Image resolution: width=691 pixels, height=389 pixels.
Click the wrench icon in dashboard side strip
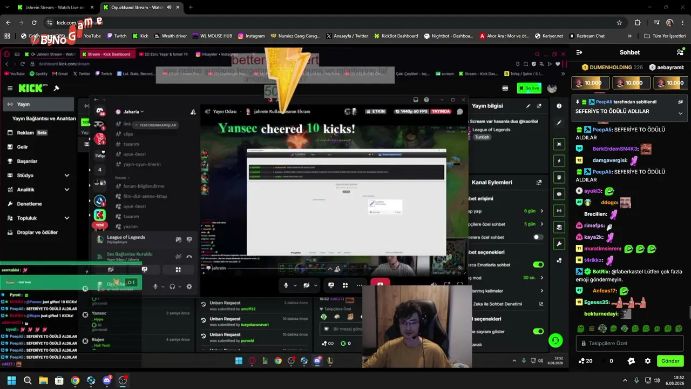559,244
